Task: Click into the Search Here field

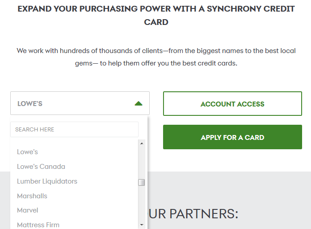Action: click(x=74, y=129)
